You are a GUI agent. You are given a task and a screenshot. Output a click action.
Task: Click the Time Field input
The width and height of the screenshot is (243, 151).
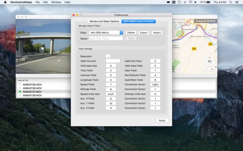tap(111, 70)
